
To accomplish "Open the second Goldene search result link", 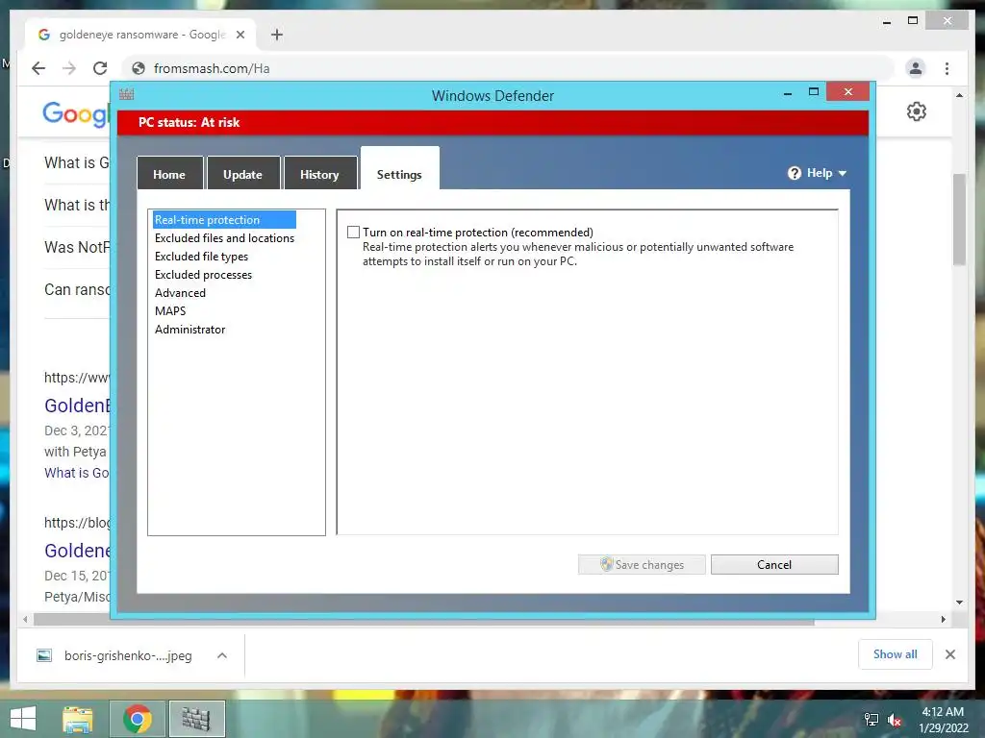I will tap(77, 551).
